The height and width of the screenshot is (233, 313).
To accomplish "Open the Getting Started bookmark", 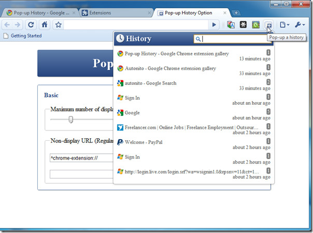I will click(x=23, y=36).
